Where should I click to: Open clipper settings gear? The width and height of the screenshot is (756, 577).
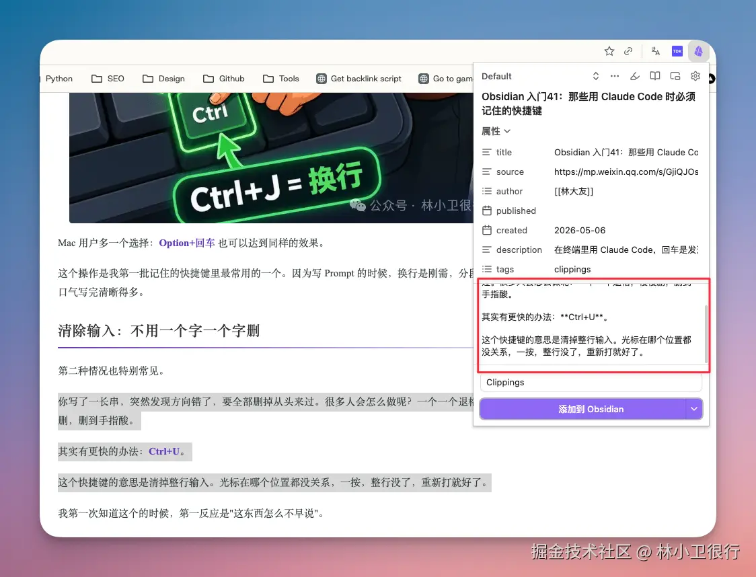click(695, 76)
